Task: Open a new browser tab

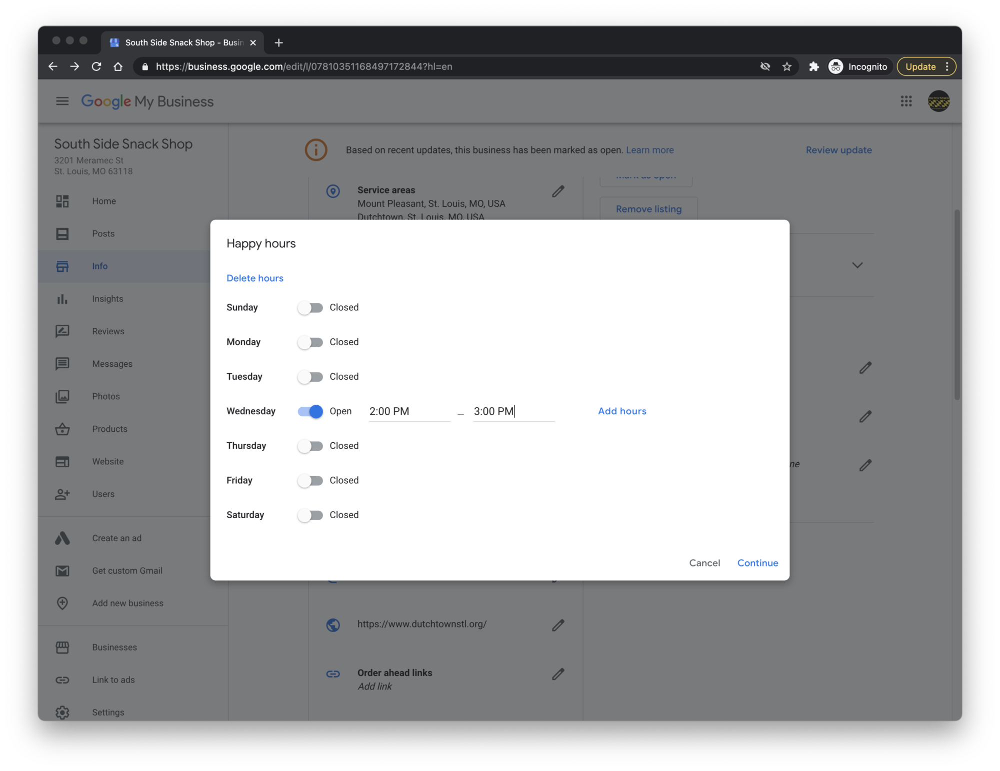Action: click(x=278, y=42)
